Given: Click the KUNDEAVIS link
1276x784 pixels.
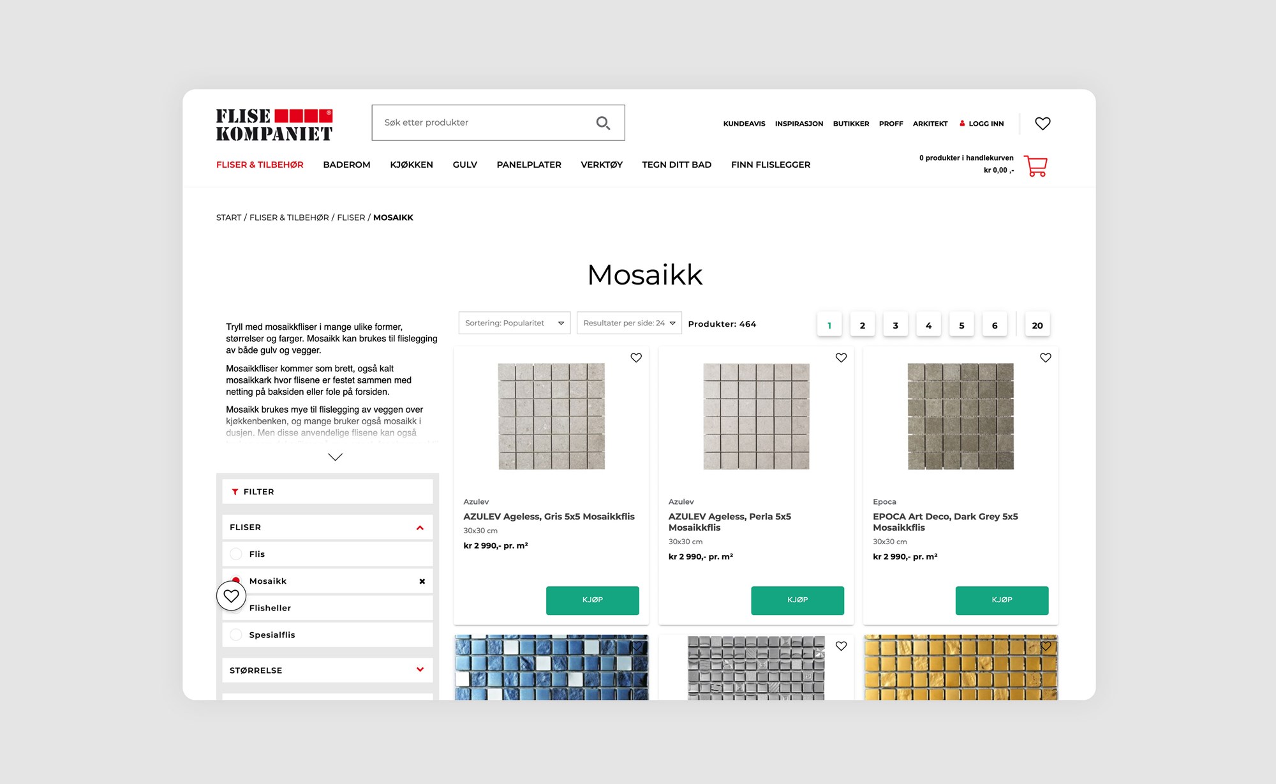Looking at the screenshot, I should (x=744, y=124).
